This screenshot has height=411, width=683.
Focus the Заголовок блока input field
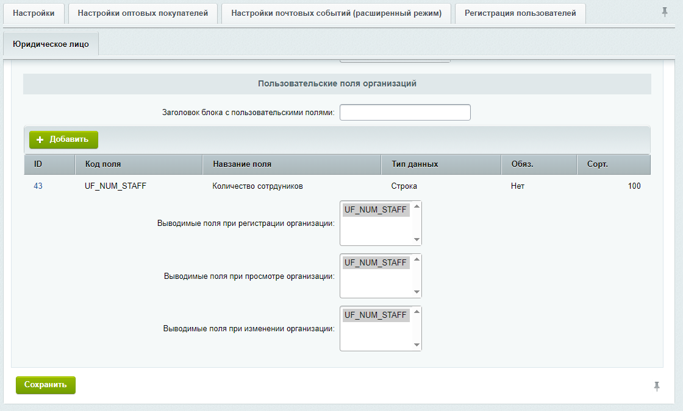pyautogui.click(x=405, y=112)
